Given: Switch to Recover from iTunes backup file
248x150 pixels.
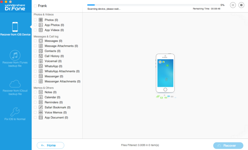Looking at the screenshot, I should pos(15,59).
